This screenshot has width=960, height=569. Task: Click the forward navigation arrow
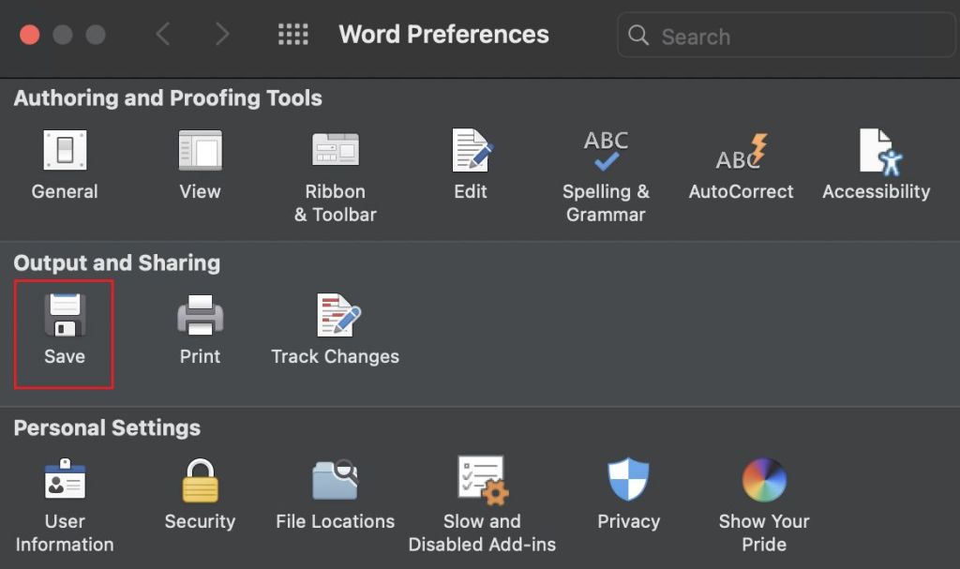(x=222, y=34)
